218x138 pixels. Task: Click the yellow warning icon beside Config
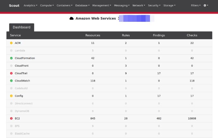11,96
